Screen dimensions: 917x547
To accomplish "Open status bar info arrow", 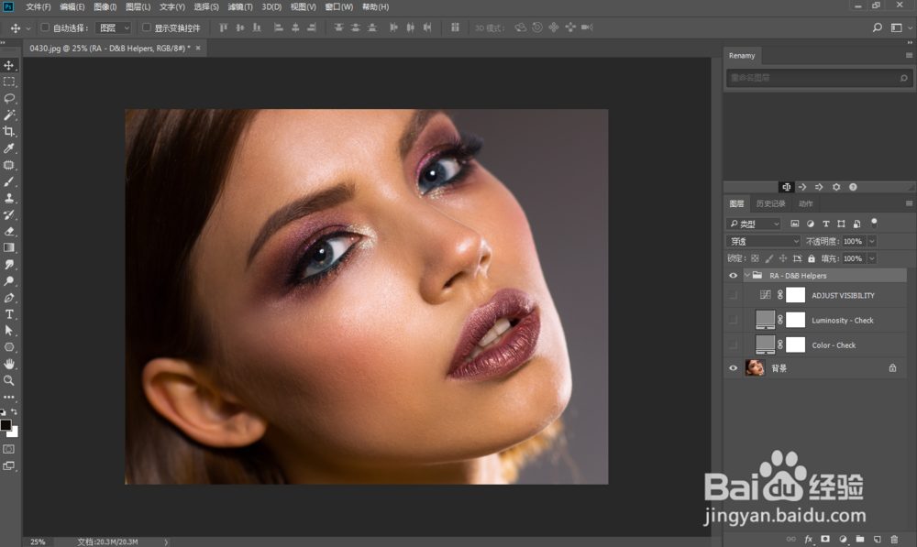I will [x=166, y=542].
